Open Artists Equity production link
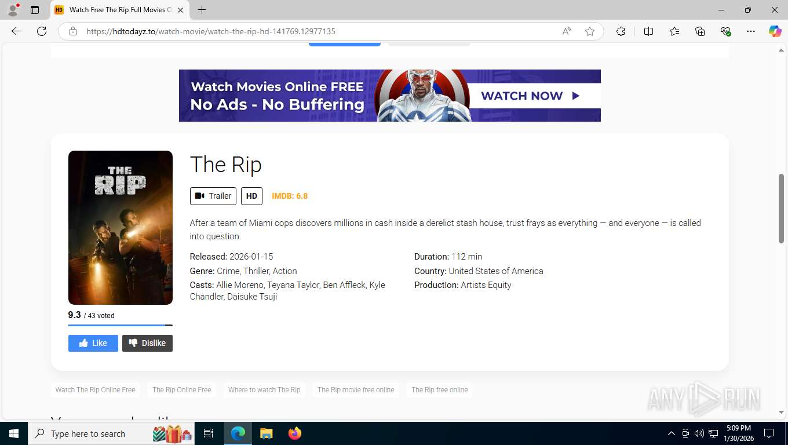788x445 pixels. point(486,285)
